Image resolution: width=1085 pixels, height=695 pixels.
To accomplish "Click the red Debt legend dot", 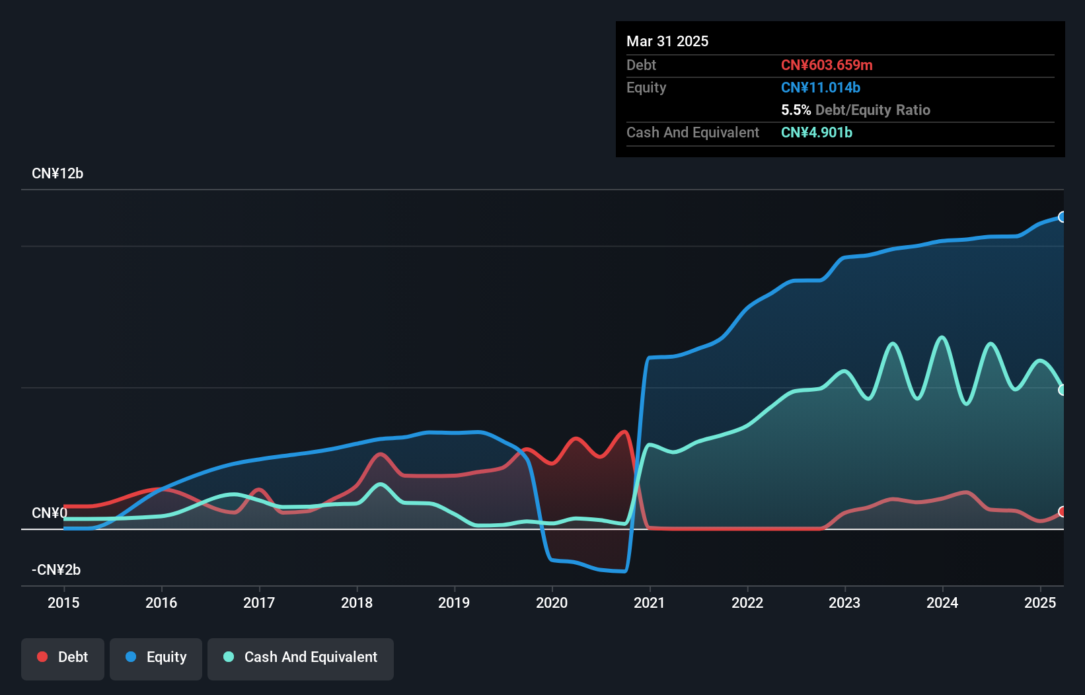I will (42, 657).
